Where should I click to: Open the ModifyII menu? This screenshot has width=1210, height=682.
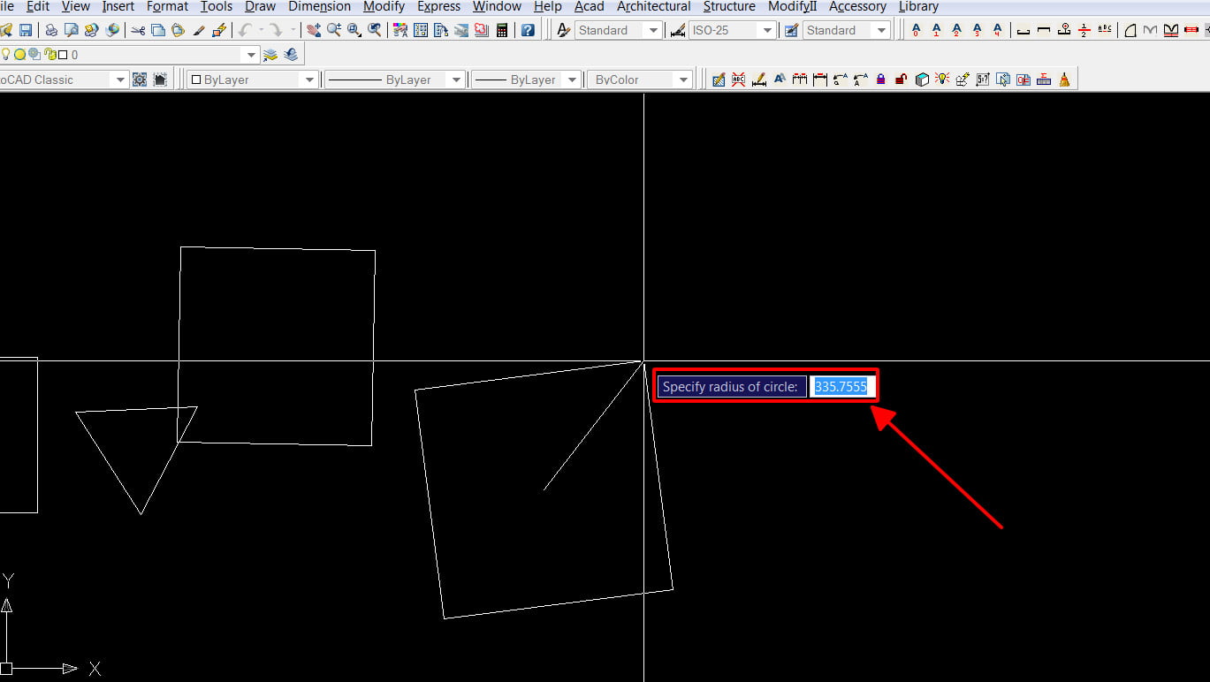[793, 6]
